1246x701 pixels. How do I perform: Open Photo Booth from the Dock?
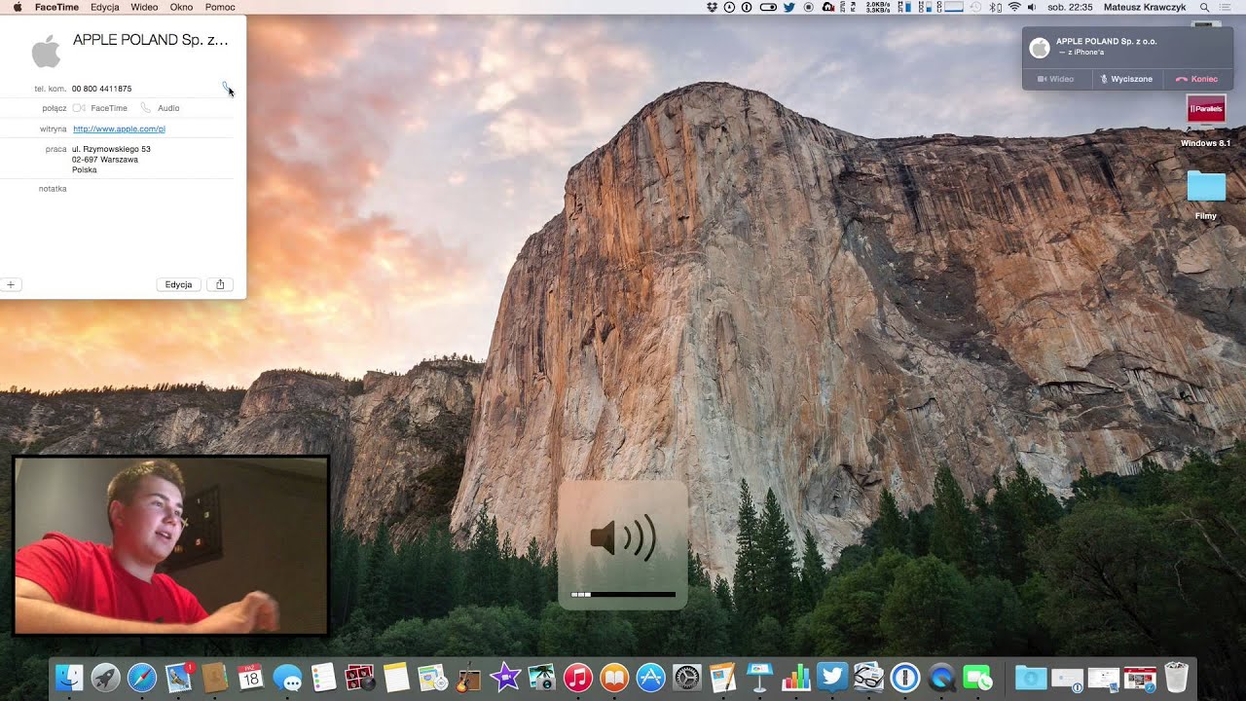click(360, 678)
